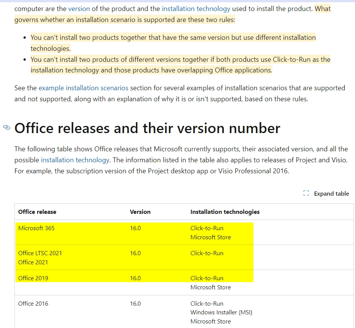Click 'Click-to-Run' in the Microsoft 365 row

(x=207, y=228)
